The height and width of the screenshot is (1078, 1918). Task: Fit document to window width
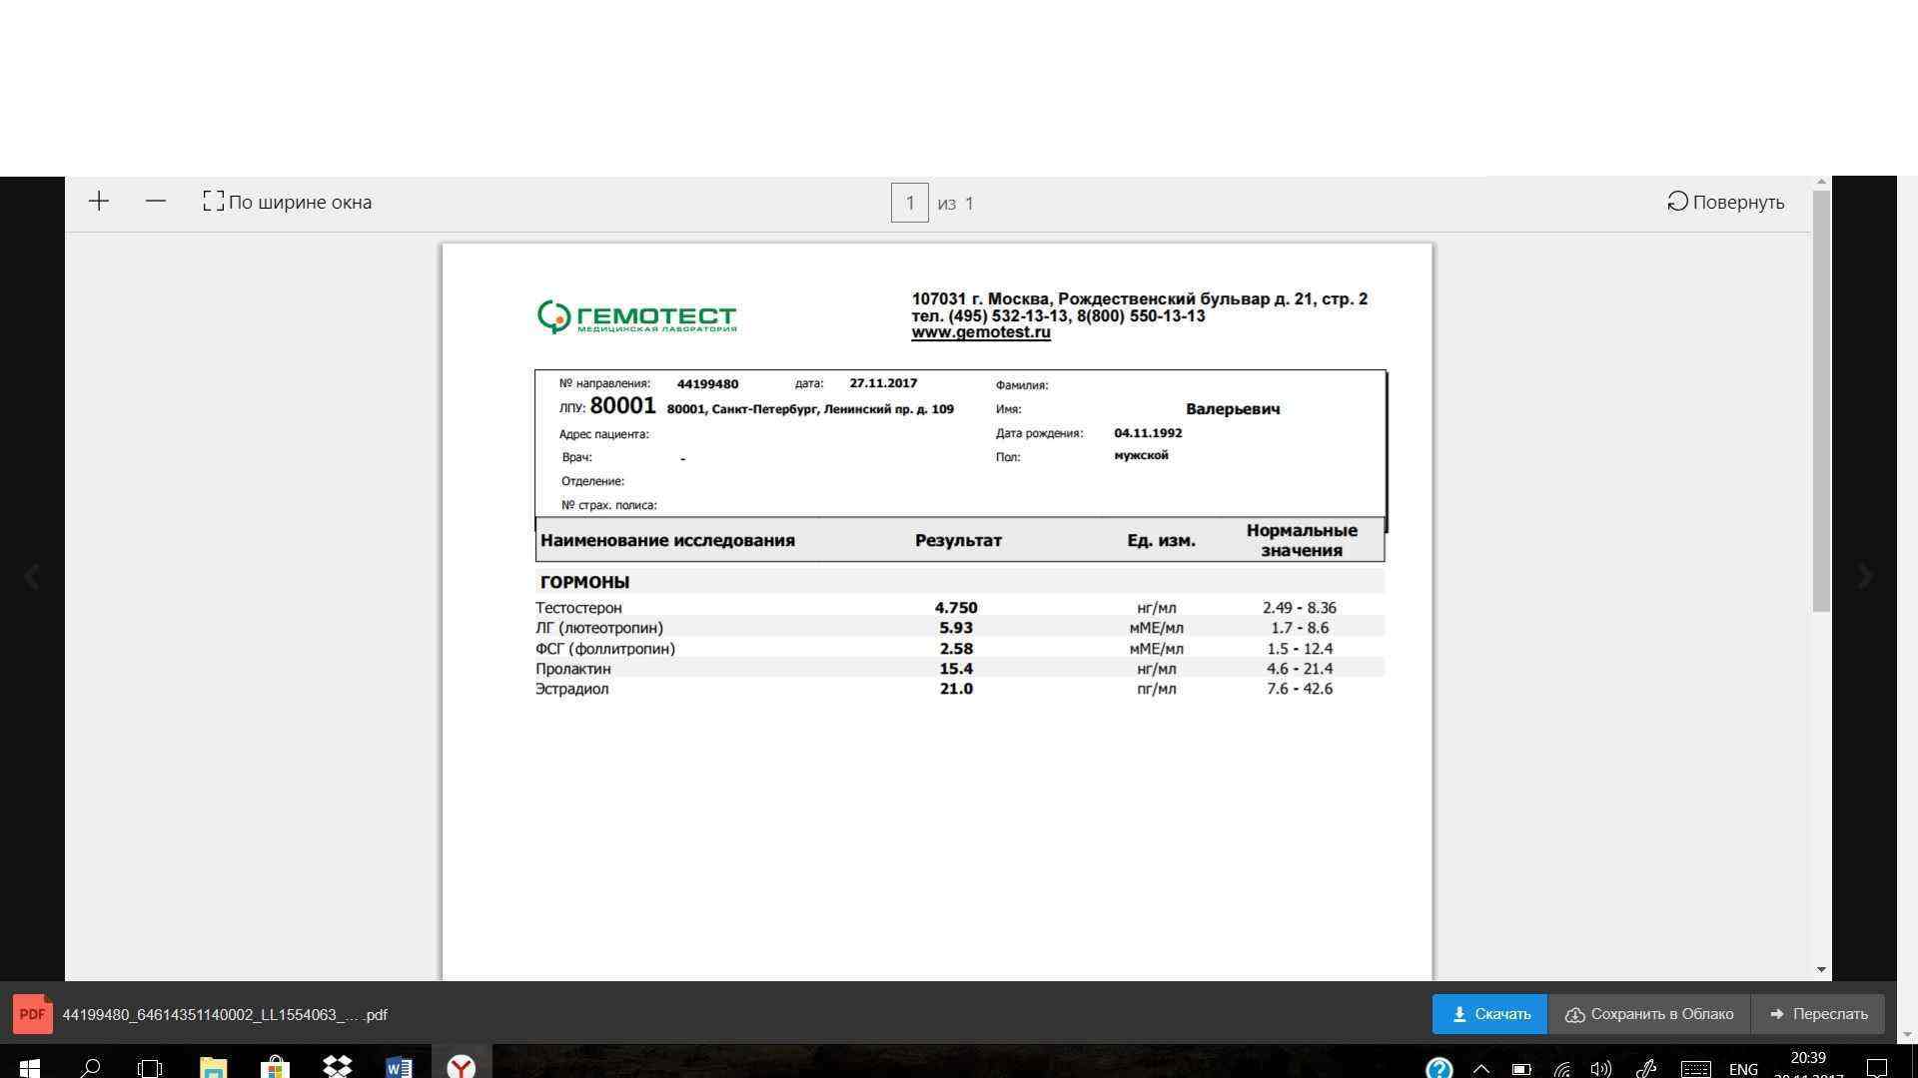287,202
